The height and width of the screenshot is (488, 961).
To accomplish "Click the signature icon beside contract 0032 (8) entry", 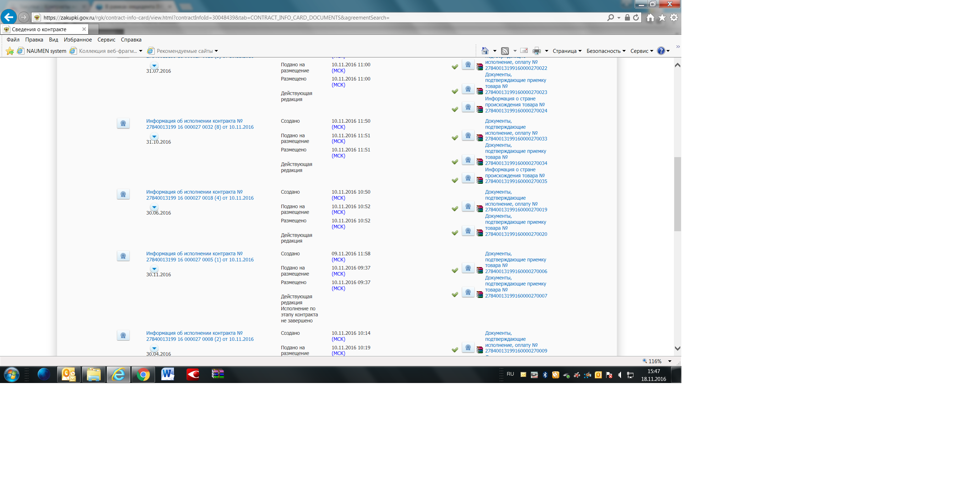I will (123, 123).
